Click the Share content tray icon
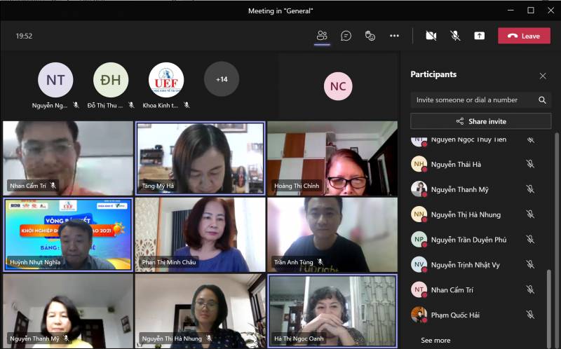This screenshot has width=561, height=349. pyautogui.click(x=480, y=36)
